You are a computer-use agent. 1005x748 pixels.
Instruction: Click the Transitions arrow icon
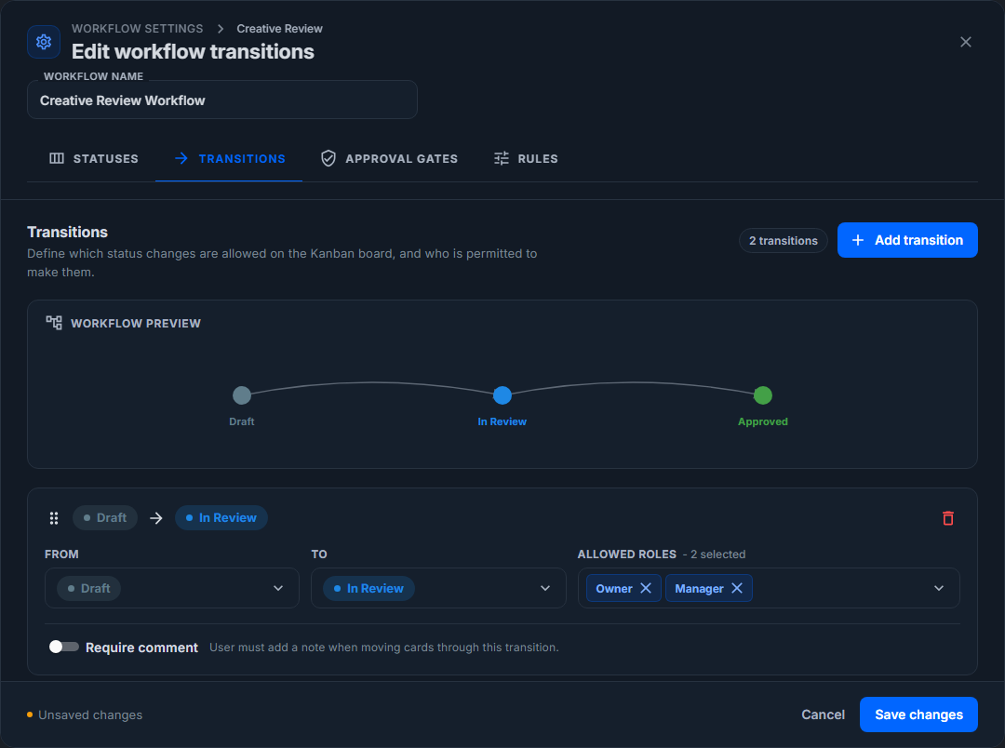pos(181,158)
